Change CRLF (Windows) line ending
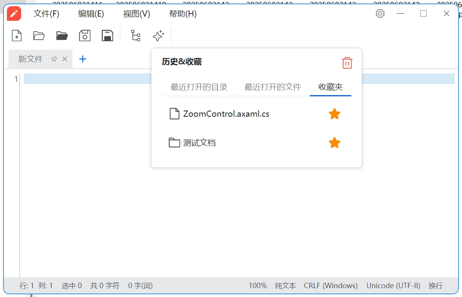Image resolution: width=462 pixels, height=297 pixels. click(331, 286)
